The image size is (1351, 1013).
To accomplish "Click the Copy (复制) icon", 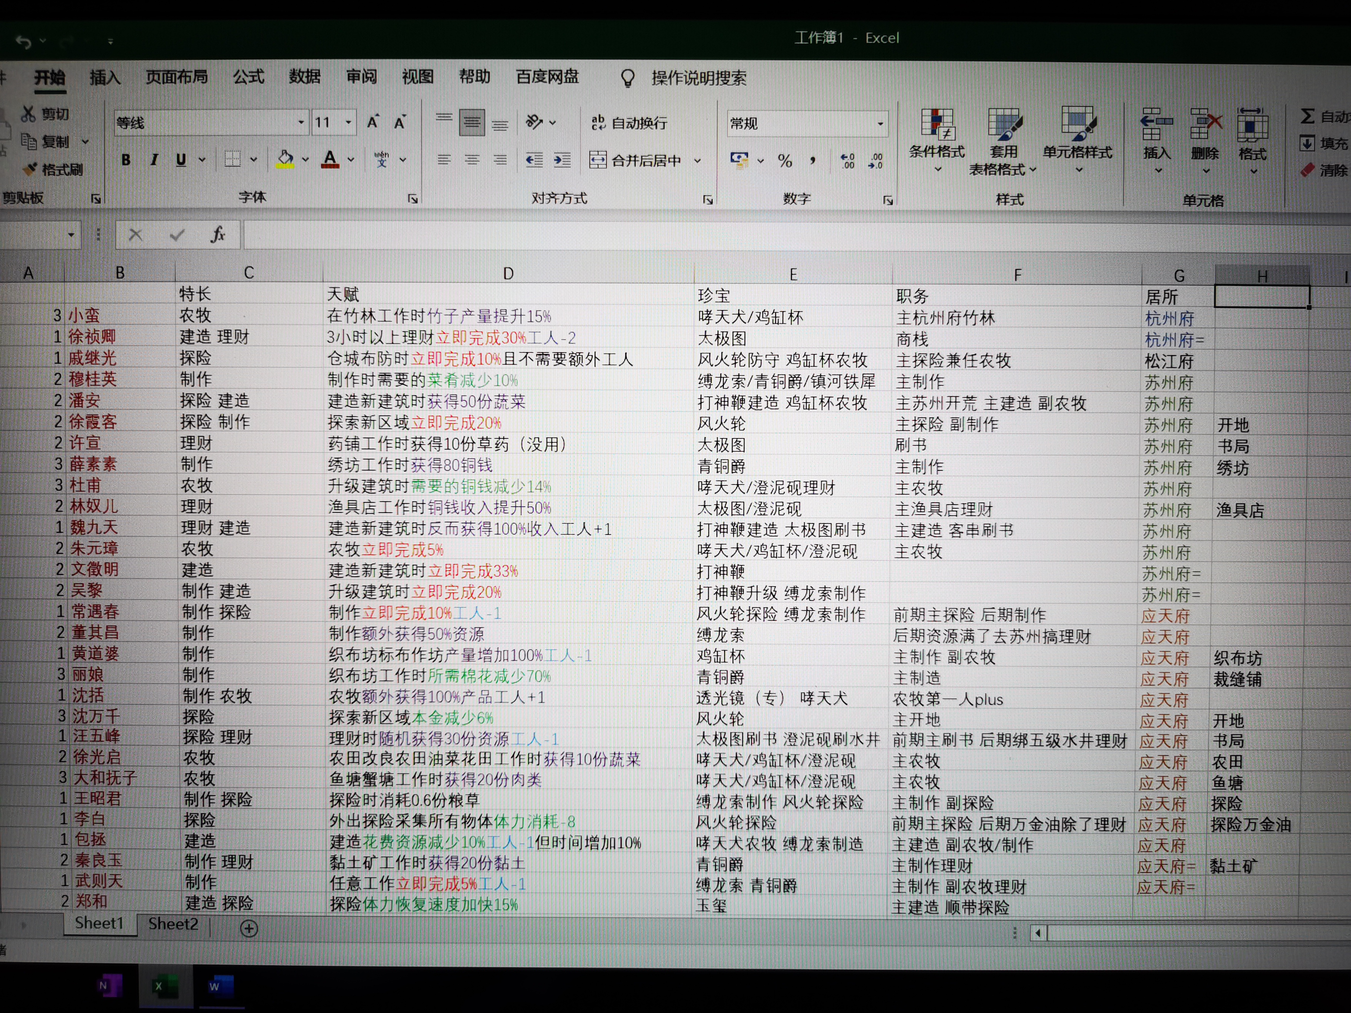I will pos(29,142).
